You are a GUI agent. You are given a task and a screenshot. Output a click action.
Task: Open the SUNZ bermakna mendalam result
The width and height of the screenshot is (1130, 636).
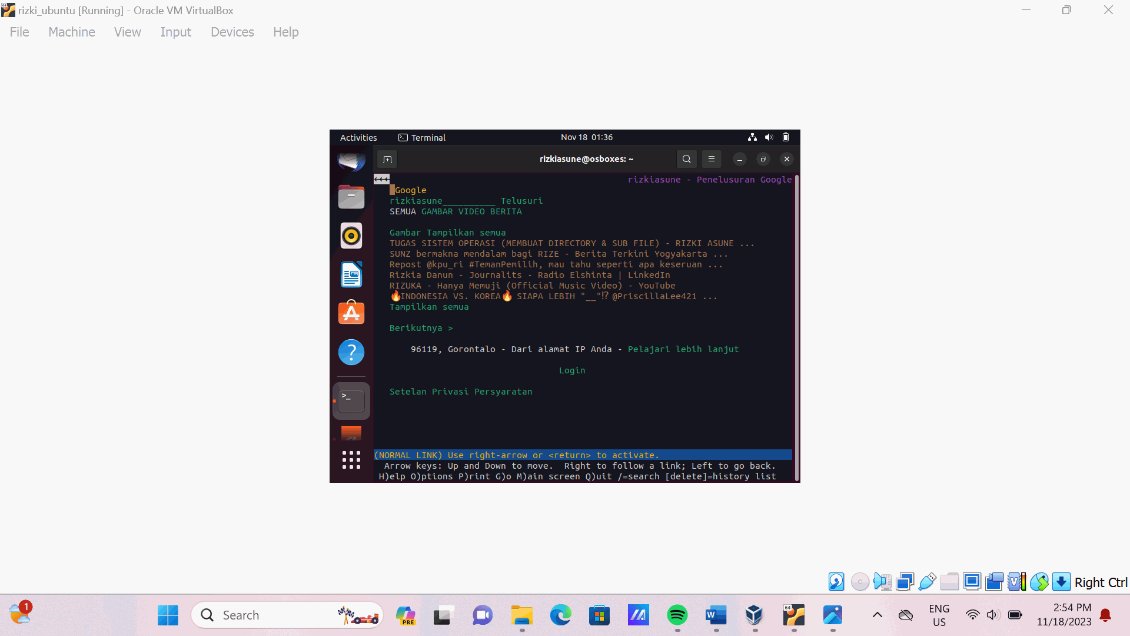tap(559, 254)
